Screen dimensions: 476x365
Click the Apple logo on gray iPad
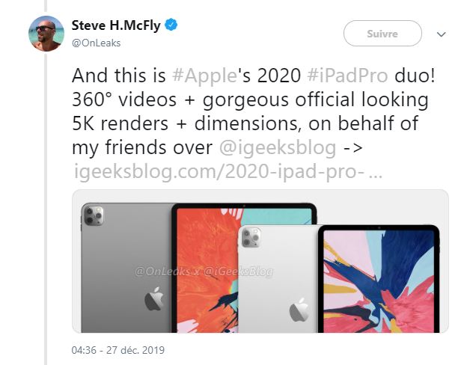(154, 298)
